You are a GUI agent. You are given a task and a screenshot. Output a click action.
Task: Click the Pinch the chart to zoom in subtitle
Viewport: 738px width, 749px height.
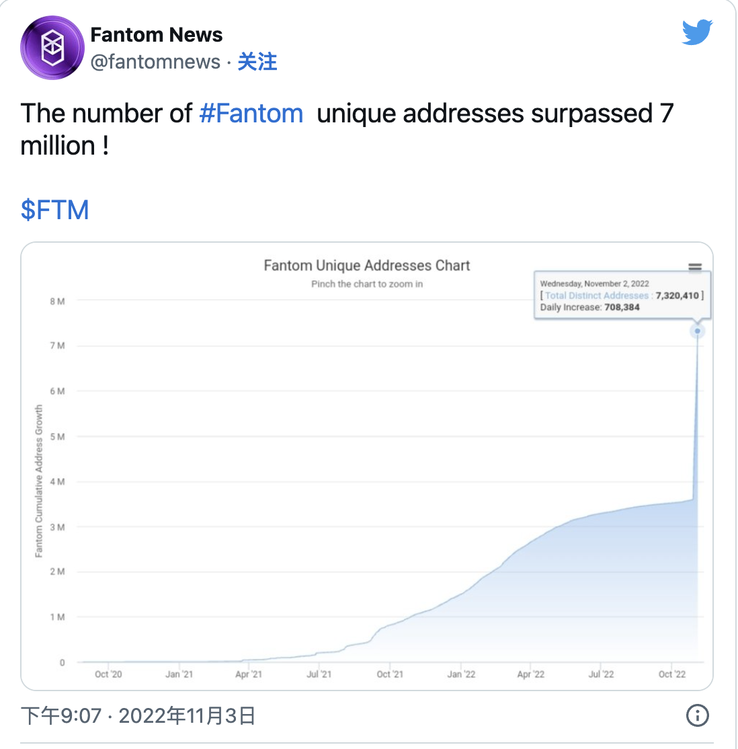[x=367, y=284]
